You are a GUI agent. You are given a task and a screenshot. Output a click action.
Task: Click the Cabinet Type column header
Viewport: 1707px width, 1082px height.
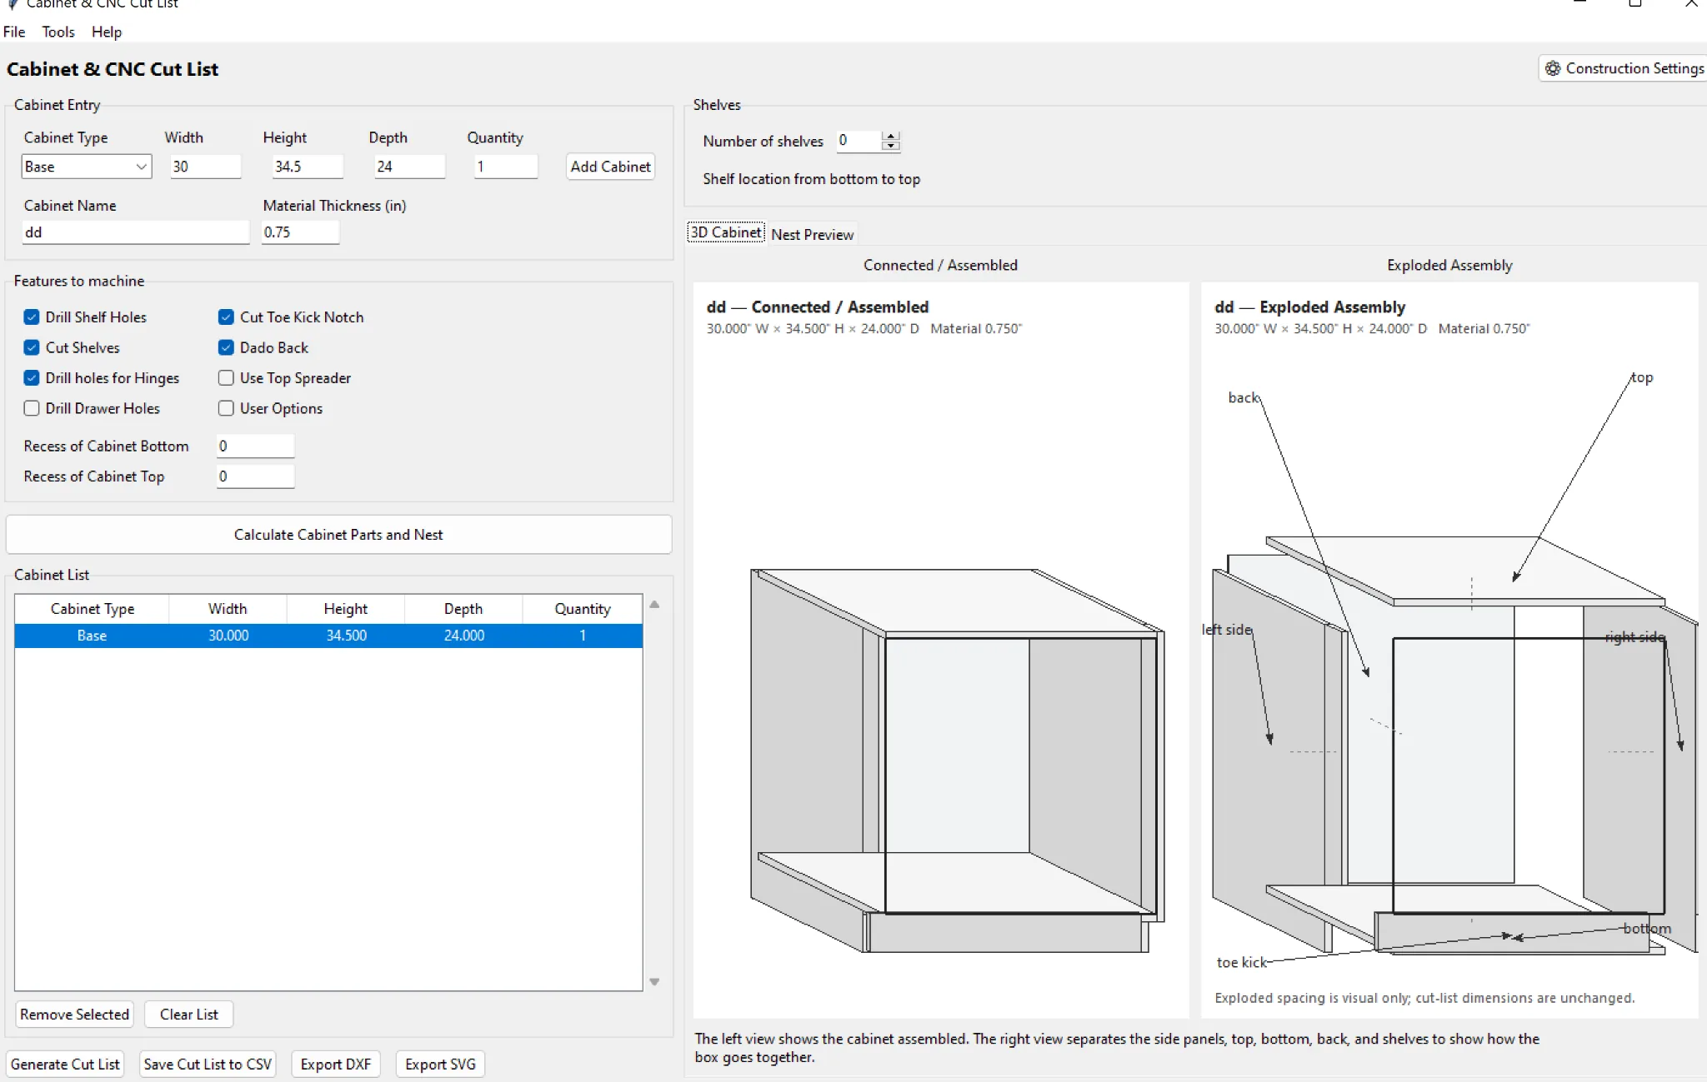click(92, 609)
